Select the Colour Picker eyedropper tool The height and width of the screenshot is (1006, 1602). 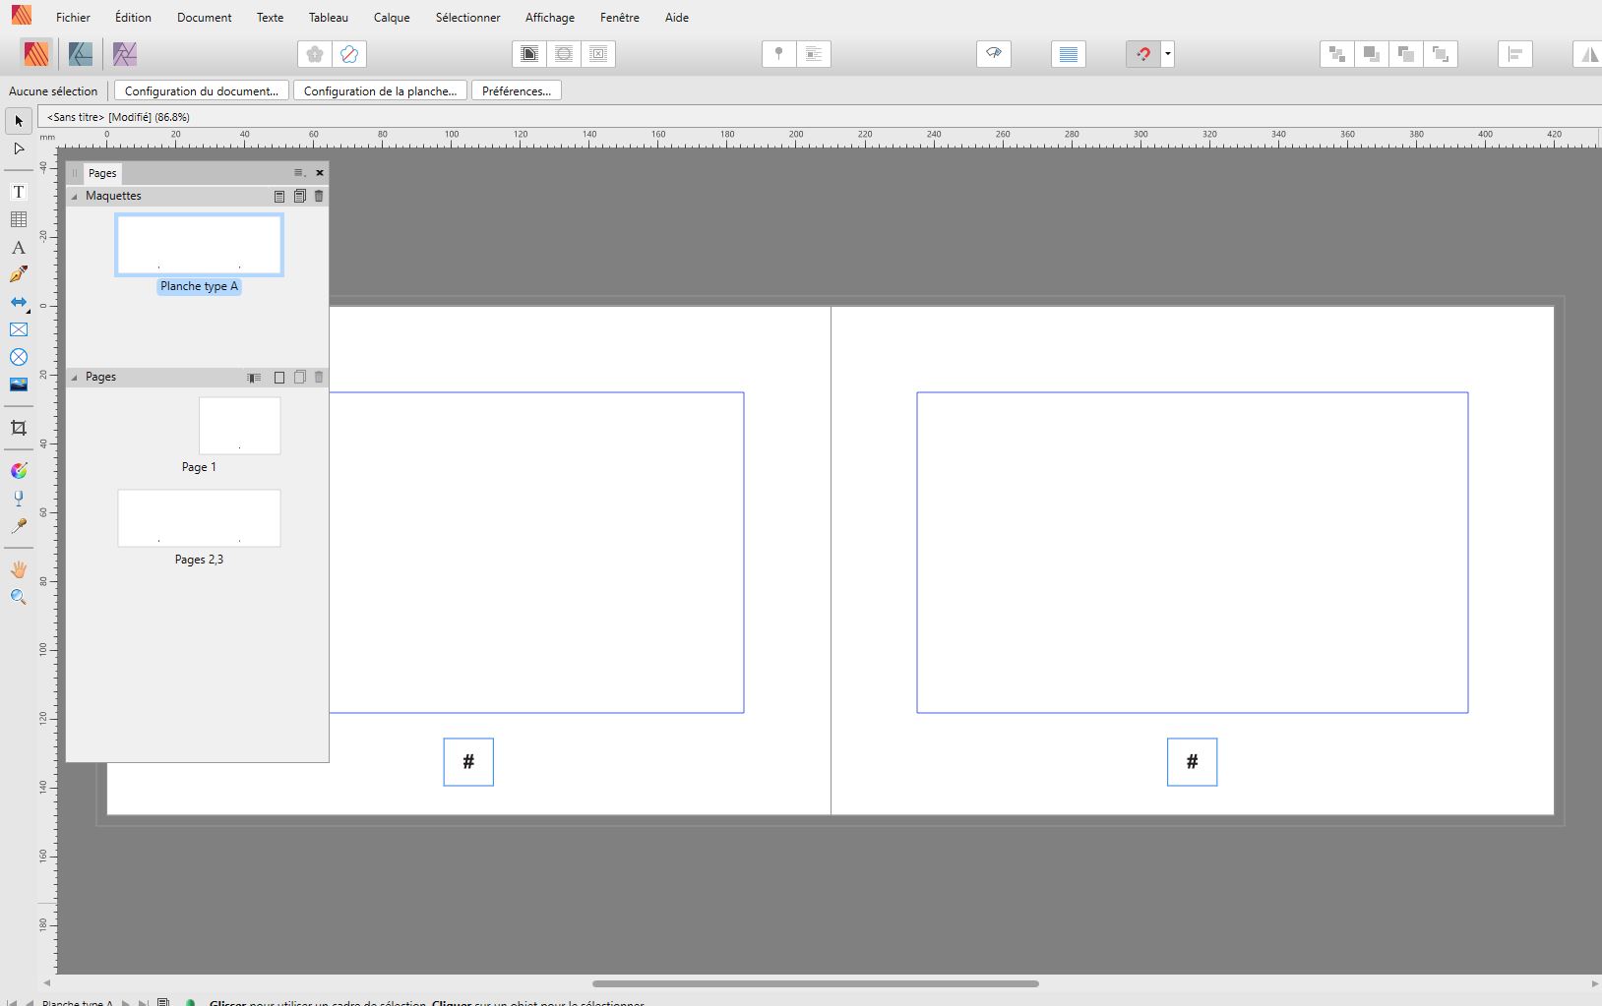pos(19,526)
